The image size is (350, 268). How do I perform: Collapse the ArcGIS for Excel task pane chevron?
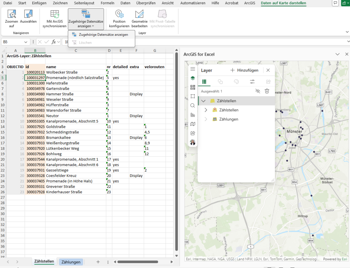click(x=338, y=54)
